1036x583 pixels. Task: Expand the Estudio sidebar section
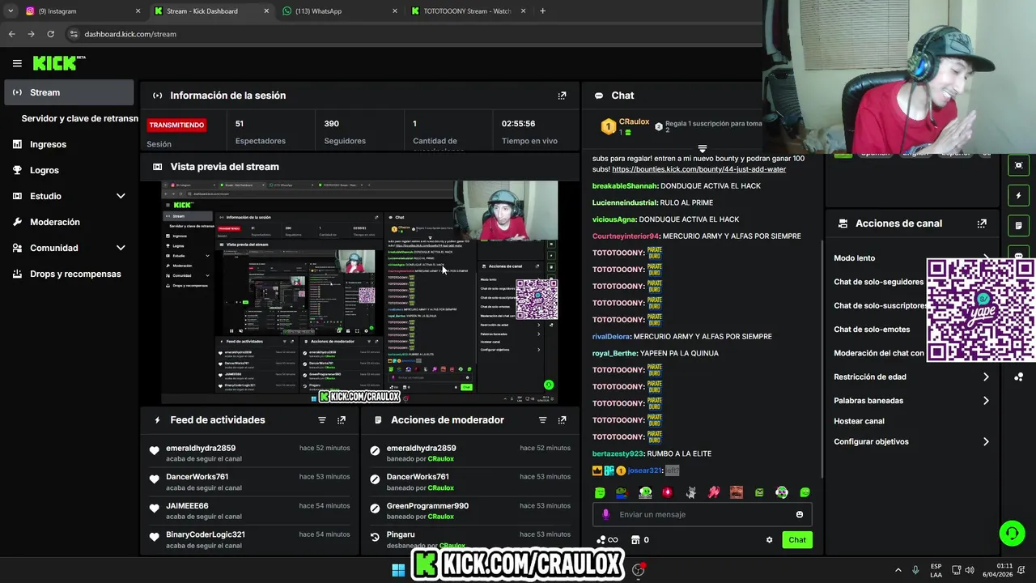(x=121, y=196)
